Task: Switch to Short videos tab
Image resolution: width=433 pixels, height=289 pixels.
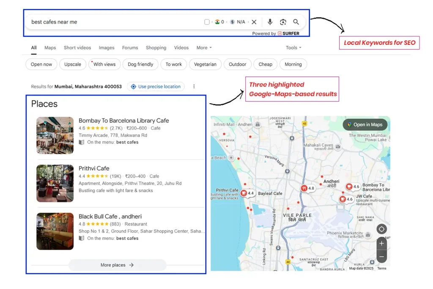Action: click(x=77, y=48)
